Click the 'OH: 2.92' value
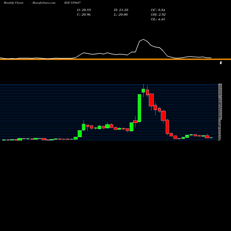The width and height of the screenshot is (231, 231). pyautogui.click(x=158, y=15)
